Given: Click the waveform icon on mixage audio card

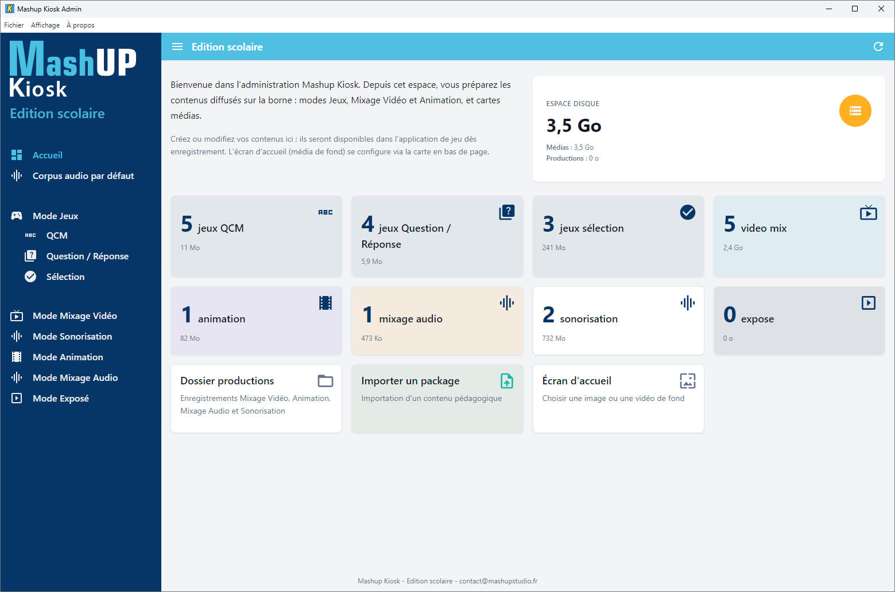Looking at the screenshot, I should [x=507, y=303].
